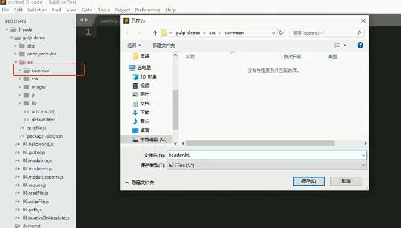Open the address bar history dropdown
Viewport: 401px width, 228px height.
[x=273, y=33]
